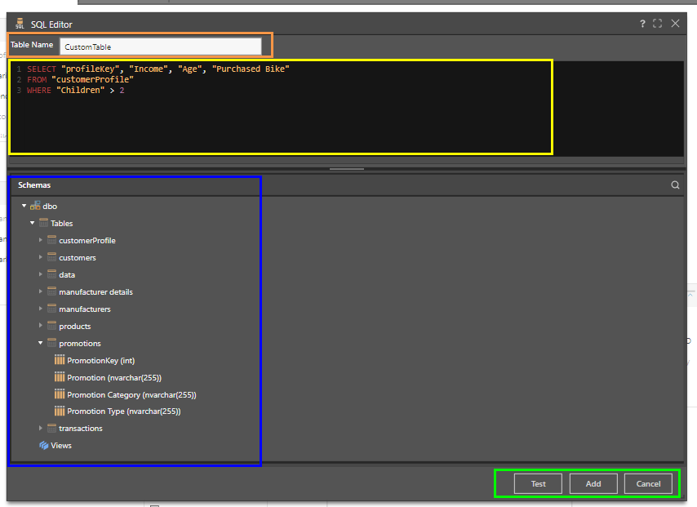This screenshot has height=507, width=697.
Task: Click the Table Name input field
Action: point(160,47)
